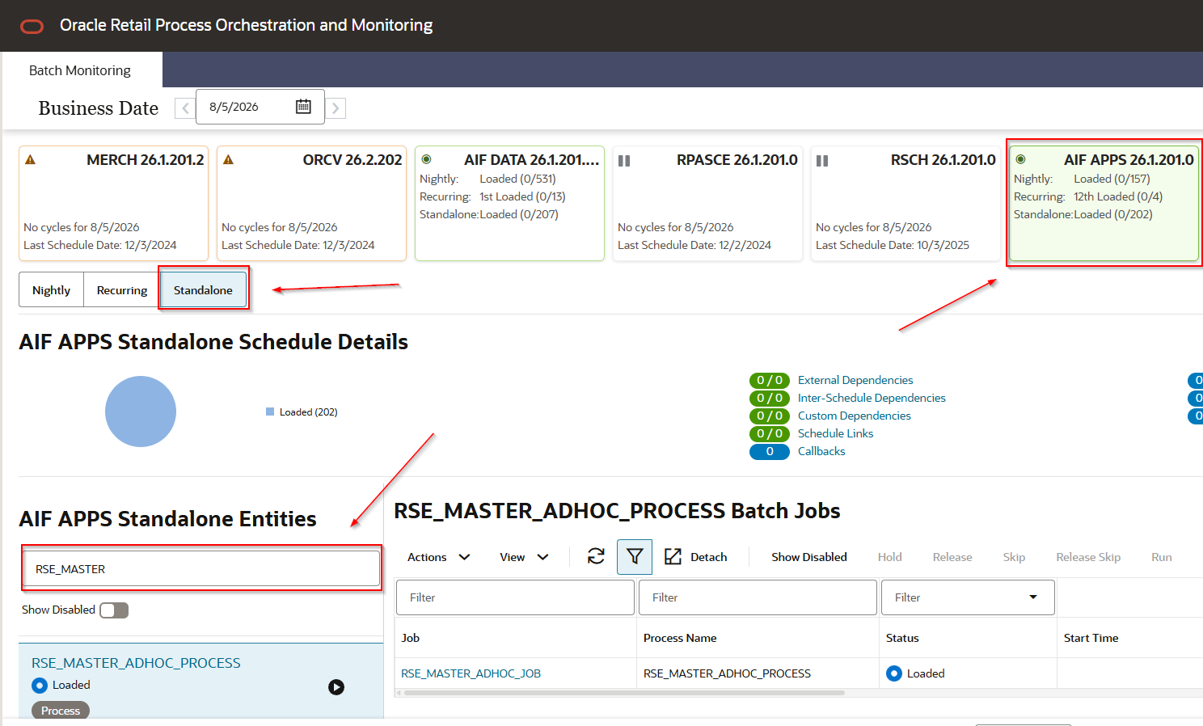Open the RSE_MASTER_ADHOC_JOB link
Image resolution: width=1203 pixels, height=726 pixels.
(x=471, y=673)
